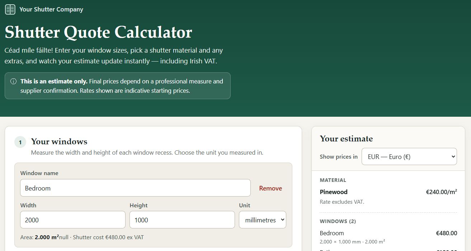Click the Height label
The height and width of the screenshot is (251, 471).
tap(138, 206)
